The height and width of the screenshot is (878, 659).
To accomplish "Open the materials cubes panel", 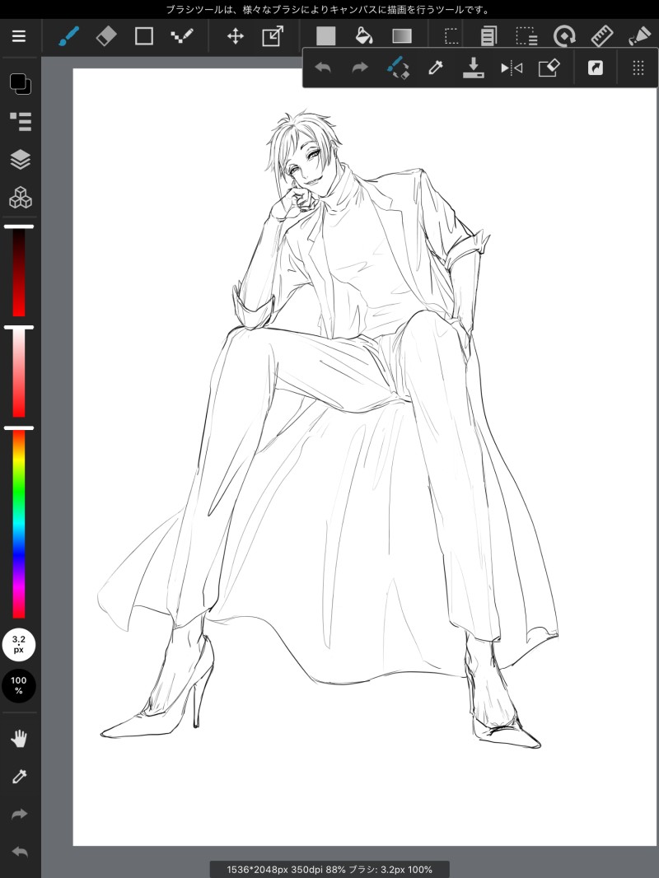I will [20, 198].
